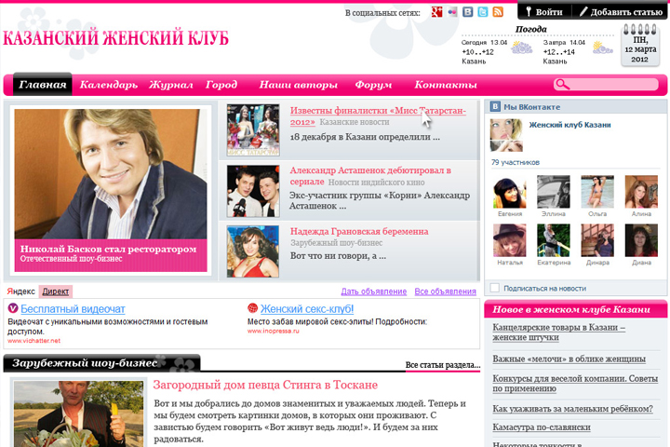Screen dimensions: 670x447
Task: Open the Календарь menu item
Action: tap(109, 85)
